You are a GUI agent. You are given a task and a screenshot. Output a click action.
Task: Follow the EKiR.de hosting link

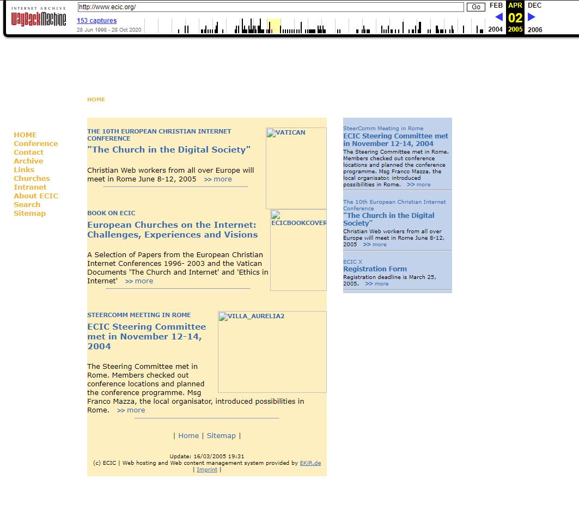click(x=310, y=463)
